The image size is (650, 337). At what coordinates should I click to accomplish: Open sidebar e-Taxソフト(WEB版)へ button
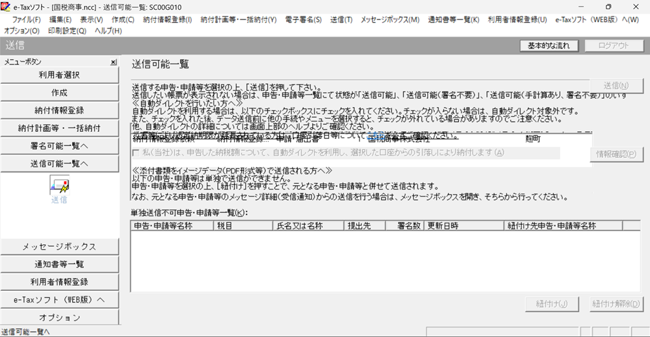pos(59,300)
